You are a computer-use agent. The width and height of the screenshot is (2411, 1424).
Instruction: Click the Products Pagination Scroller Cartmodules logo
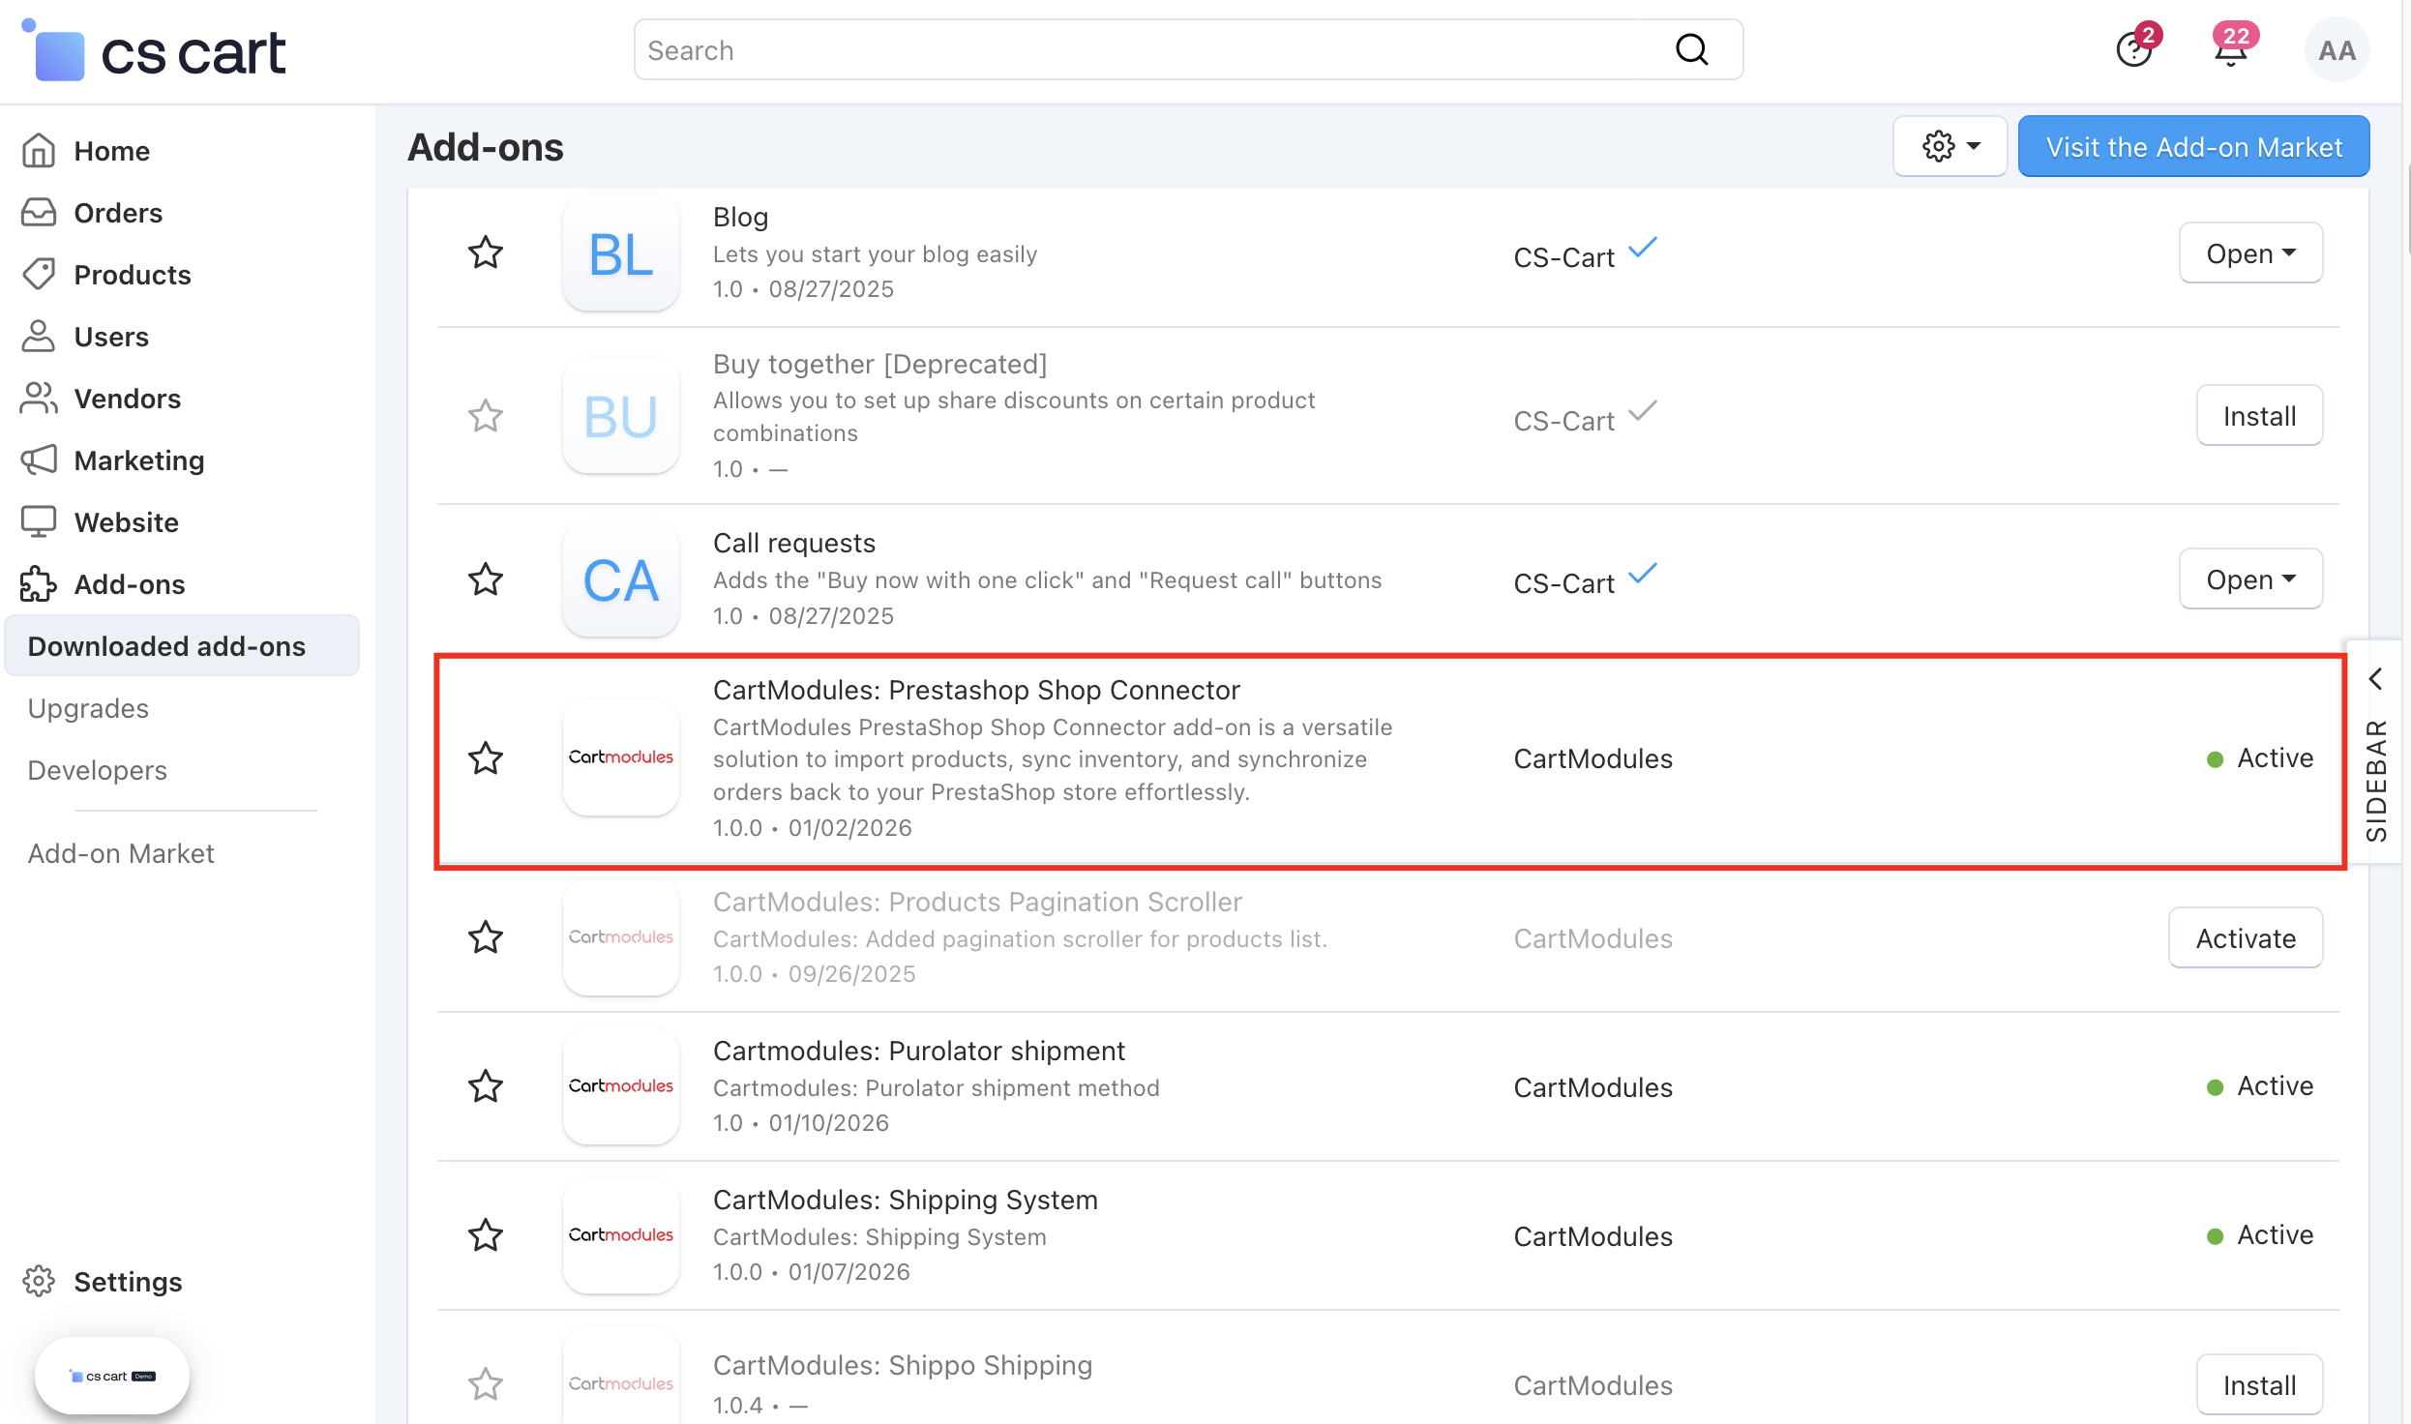pyautogui.click(x=621, y=937)
